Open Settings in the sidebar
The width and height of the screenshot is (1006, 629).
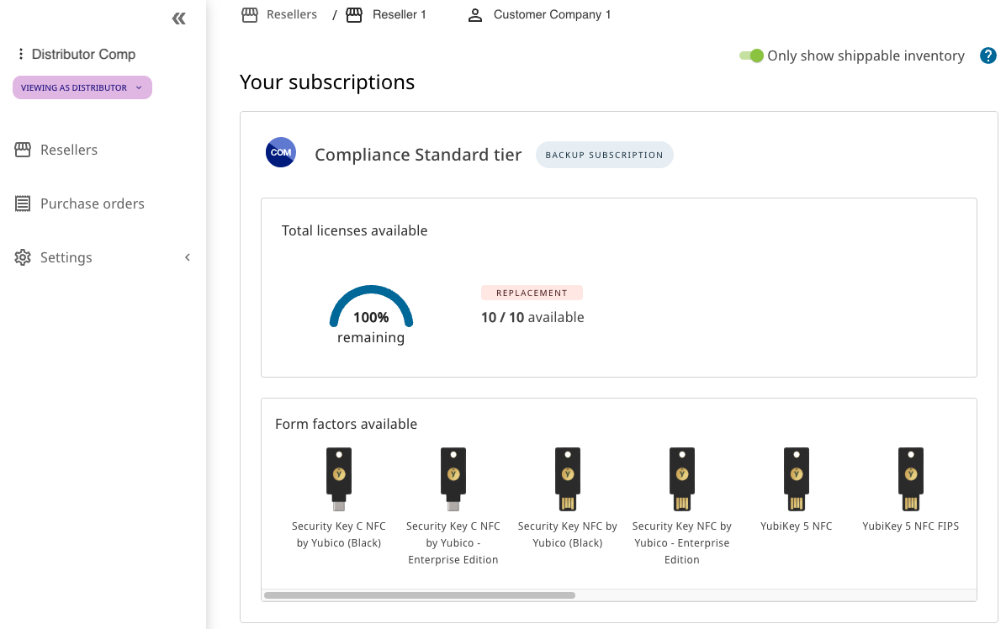66,257
